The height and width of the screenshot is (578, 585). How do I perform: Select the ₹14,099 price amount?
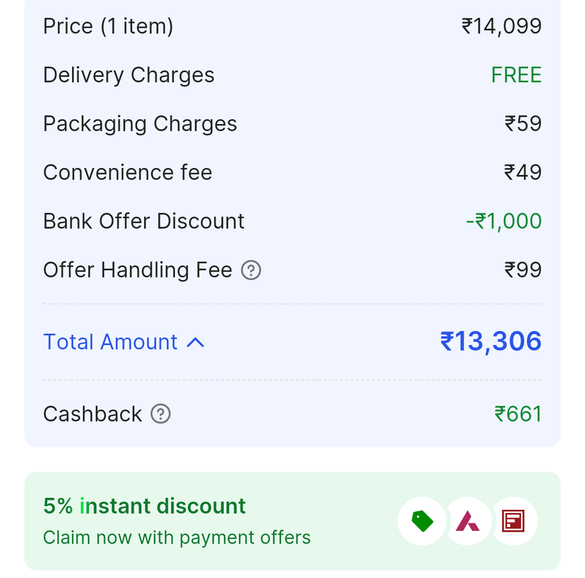point(502,26)
